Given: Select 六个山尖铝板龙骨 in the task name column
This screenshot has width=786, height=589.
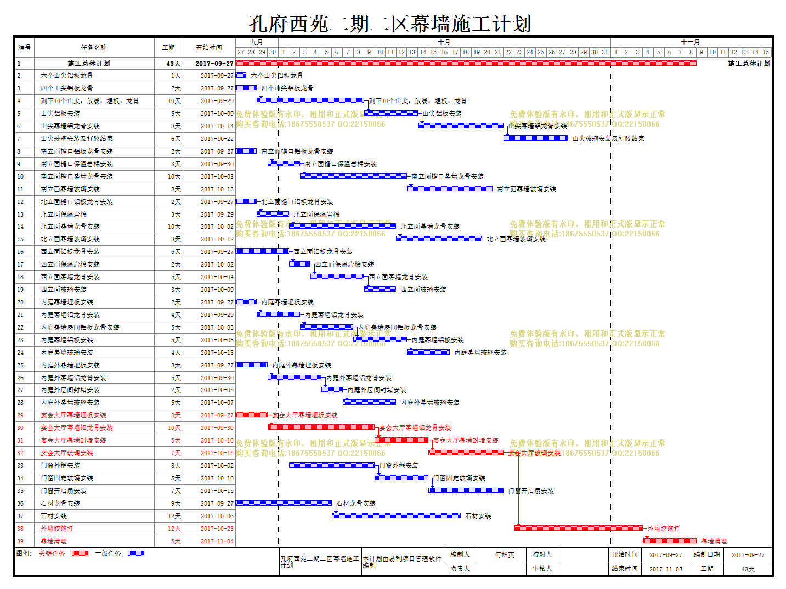Looking at the screenshot, I should click(x=67, y=76).
